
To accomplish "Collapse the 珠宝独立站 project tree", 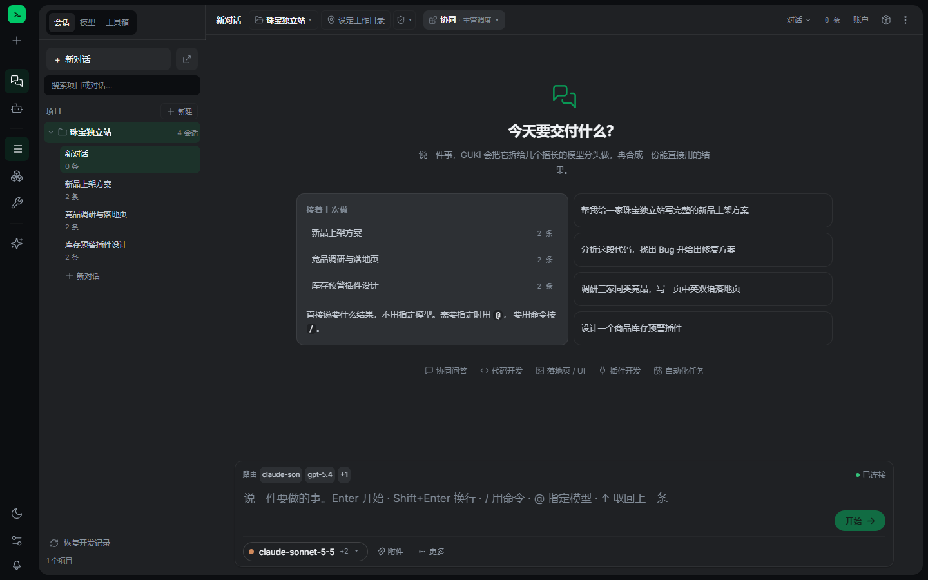I will [x=51, y=132].
